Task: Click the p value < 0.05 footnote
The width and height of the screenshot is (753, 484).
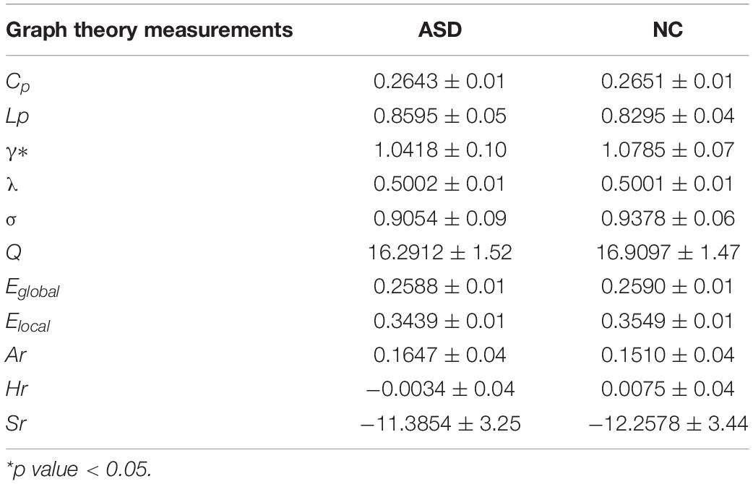Action: click(x=79, y=469)
